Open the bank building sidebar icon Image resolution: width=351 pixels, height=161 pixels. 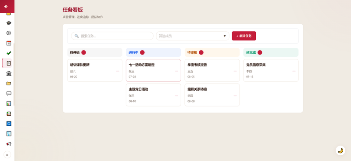pyautogui.click(x=9, y=73)
